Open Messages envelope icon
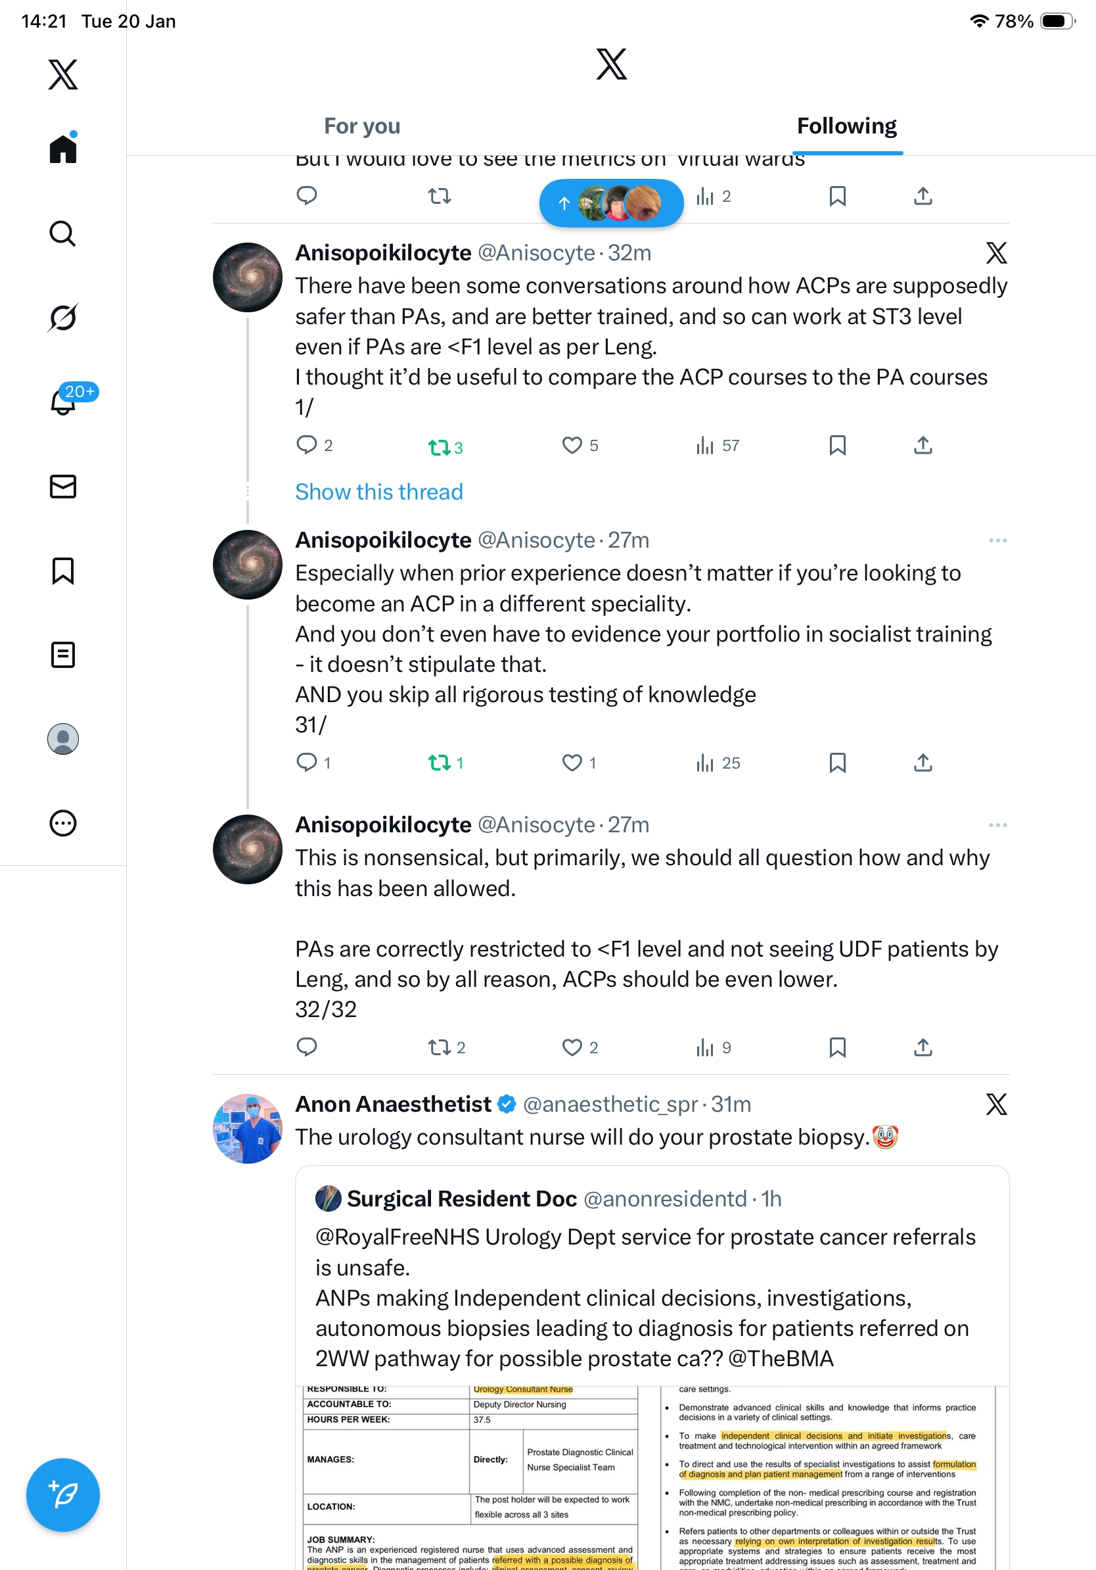The image size is (1096, 1570). coord(63,486)
